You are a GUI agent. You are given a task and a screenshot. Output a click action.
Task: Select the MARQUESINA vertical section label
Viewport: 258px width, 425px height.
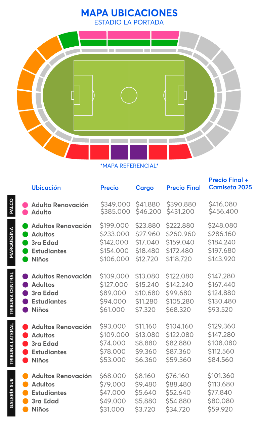pyautogui.click(x=11, y=242)
